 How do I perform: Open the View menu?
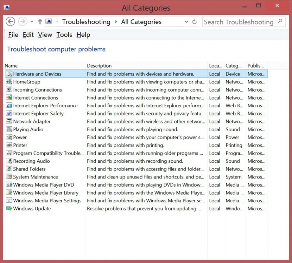45,35
